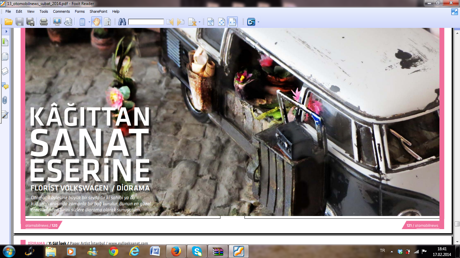Screen dimensions: 460x258
Task: Click the Save icon in toolbar
Action: 20,22
